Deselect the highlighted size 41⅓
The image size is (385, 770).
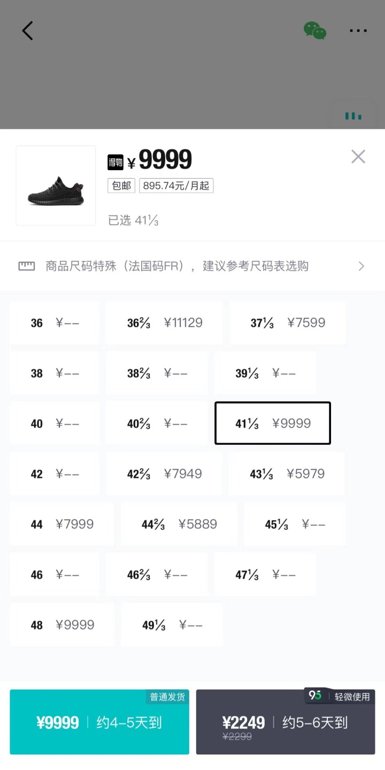(272, 423)
